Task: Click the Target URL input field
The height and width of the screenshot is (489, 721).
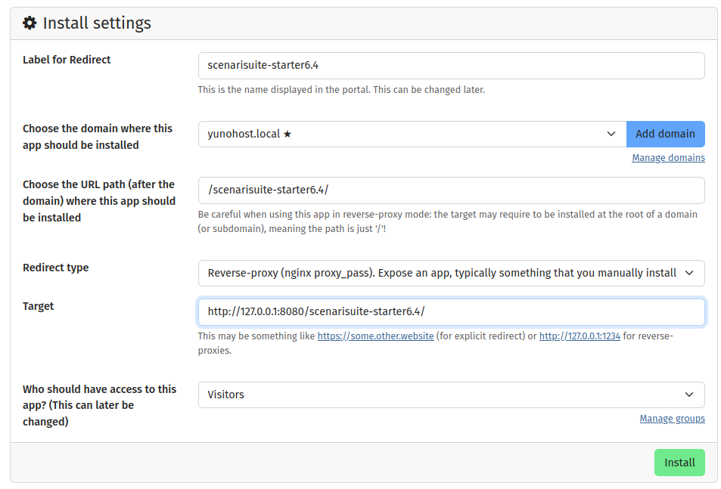Action: (451, 311)
